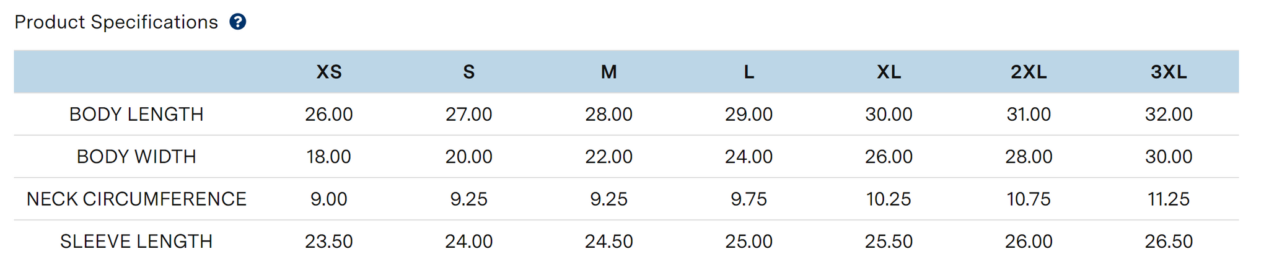
Task: Click the XL size column header
Action: coord(889,72)
